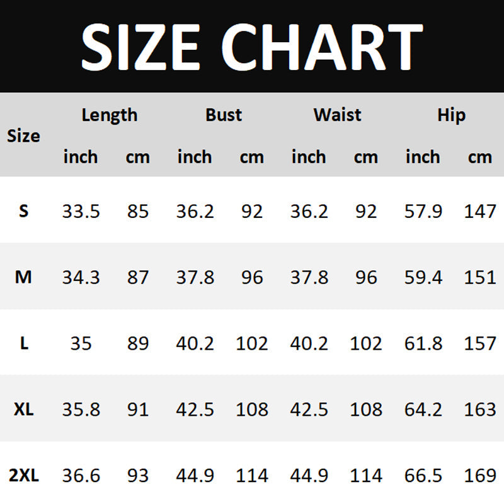
Task: Click the Size header label
Action: click(23, 136)
